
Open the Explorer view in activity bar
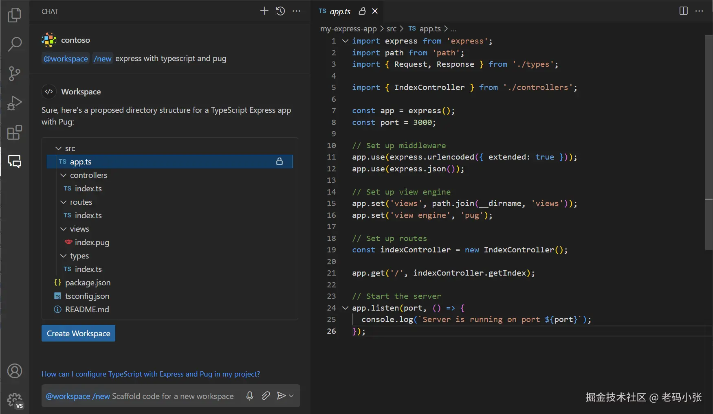pos(15,15)
